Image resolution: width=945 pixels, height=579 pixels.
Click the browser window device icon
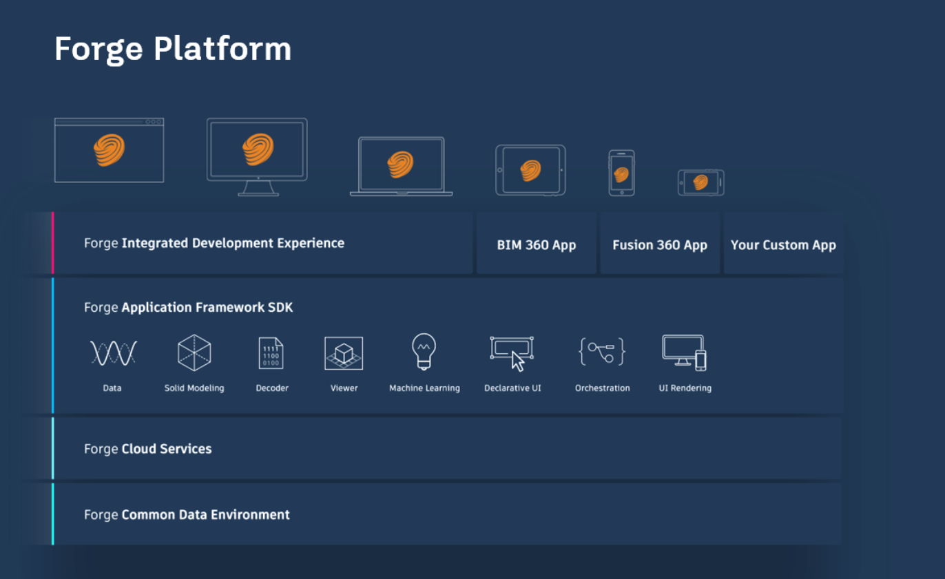109,150
